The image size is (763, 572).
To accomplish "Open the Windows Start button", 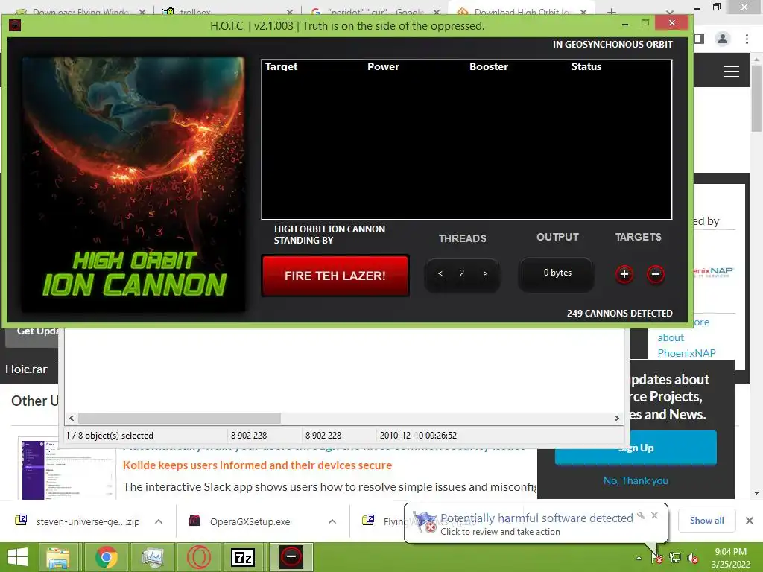I will [18, 557].
